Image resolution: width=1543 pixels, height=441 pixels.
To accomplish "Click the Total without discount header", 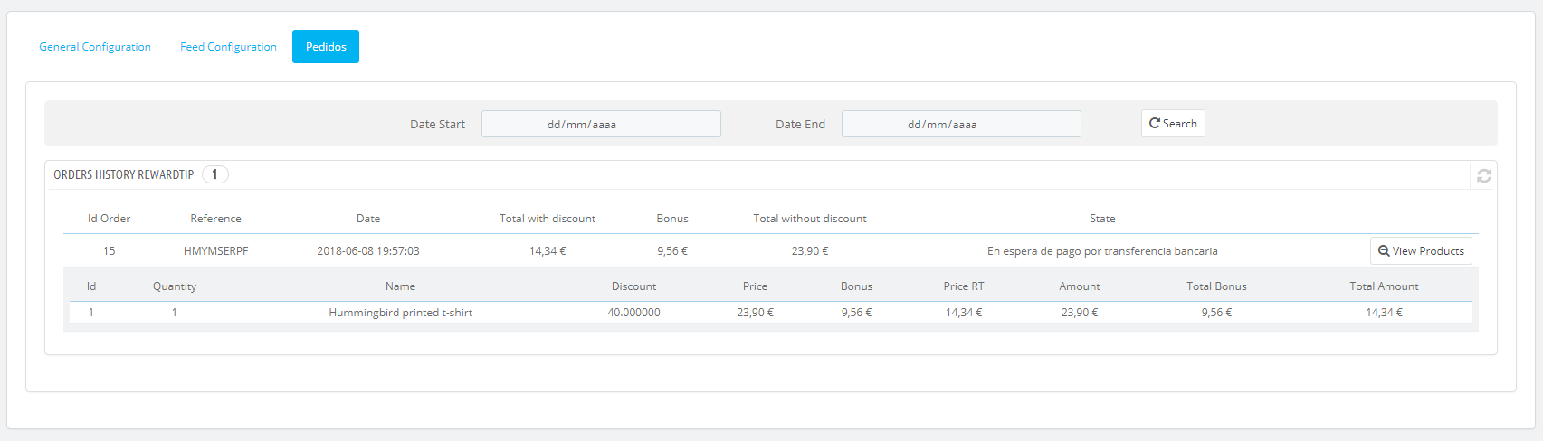I will (x=810, y=219).
